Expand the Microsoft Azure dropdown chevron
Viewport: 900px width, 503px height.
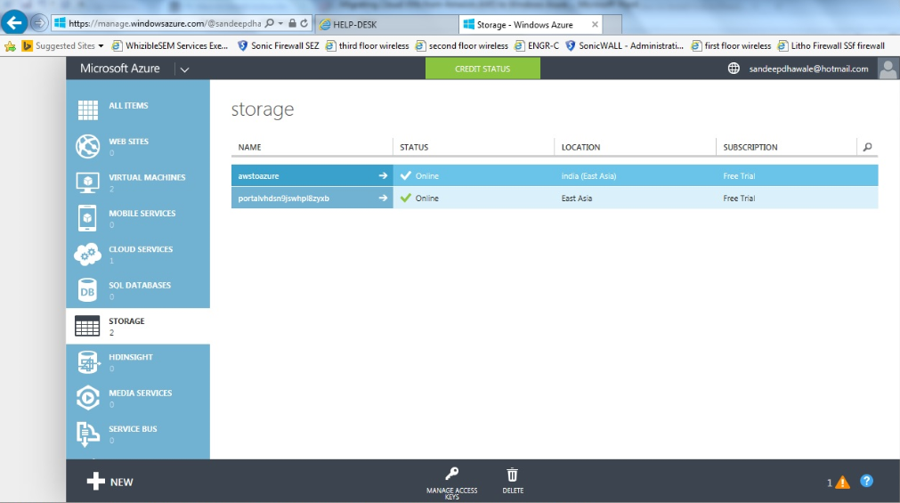point(183,69)
